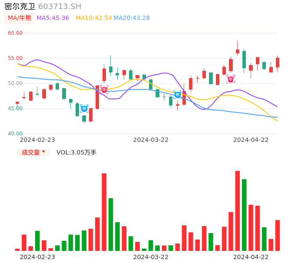Click the tallest red volume bar in April
This screenshot has width=298, height=263.
click(x=238, y=210)
